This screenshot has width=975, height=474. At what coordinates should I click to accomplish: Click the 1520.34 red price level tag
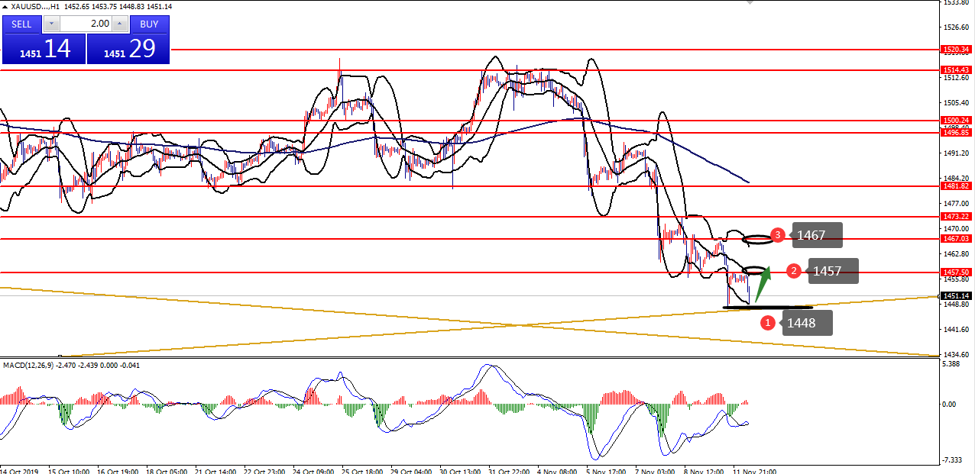pyautogui.click(x=956, y=49)
